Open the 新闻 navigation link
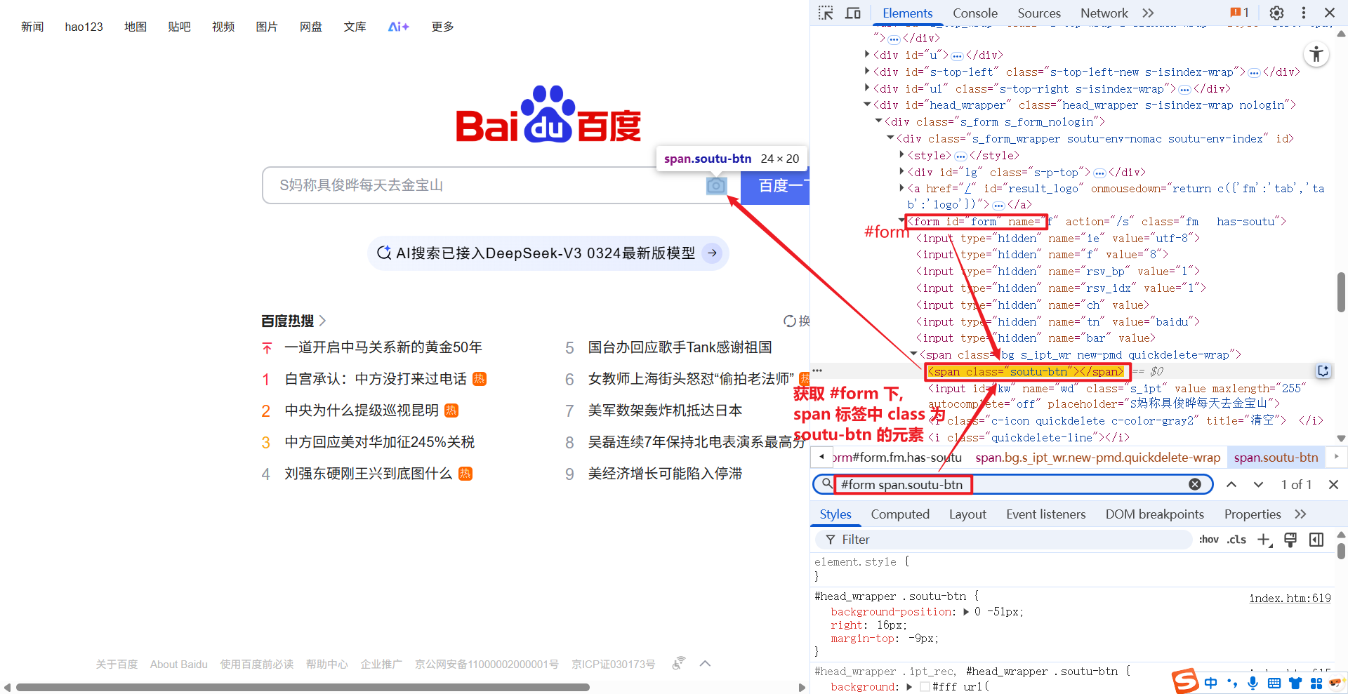This screenshot has width=1348, height=694. (32, 27)
